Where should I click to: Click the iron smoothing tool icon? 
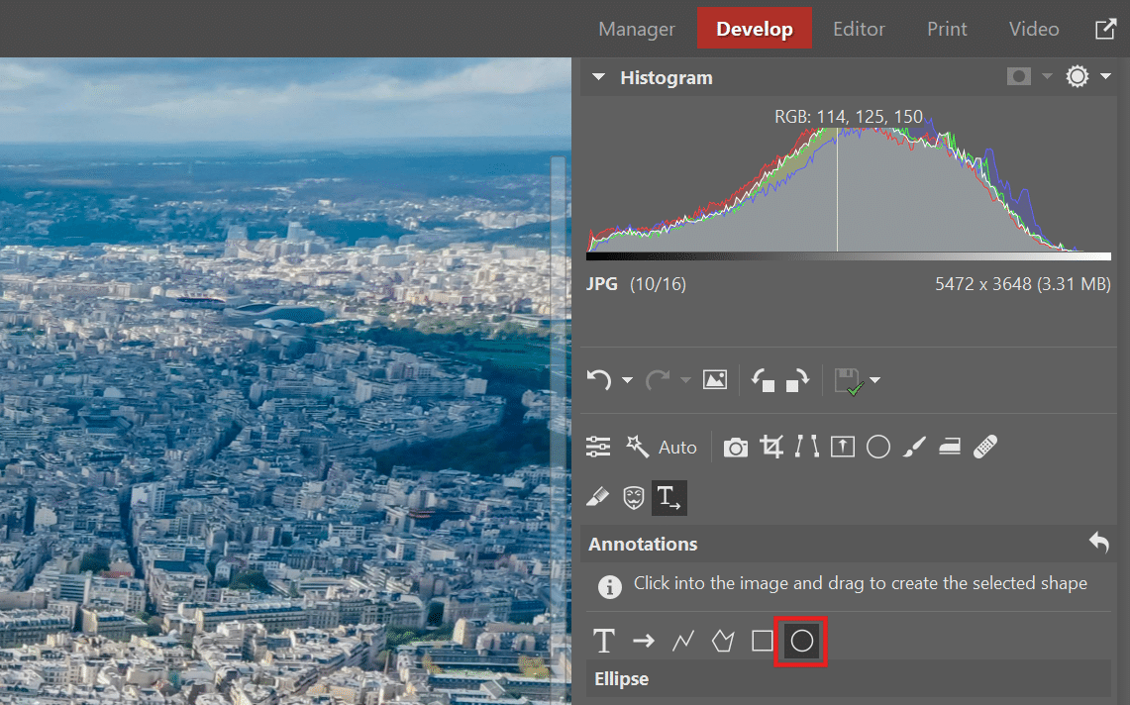point(950,448)
